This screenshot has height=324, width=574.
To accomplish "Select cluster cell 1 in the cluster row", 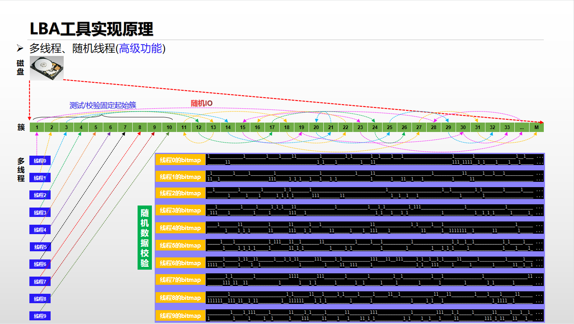I will (36, 127).
